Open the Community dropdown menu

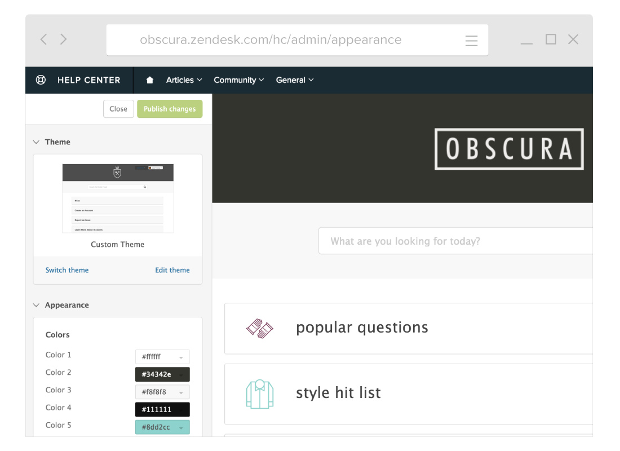[238, 80]
